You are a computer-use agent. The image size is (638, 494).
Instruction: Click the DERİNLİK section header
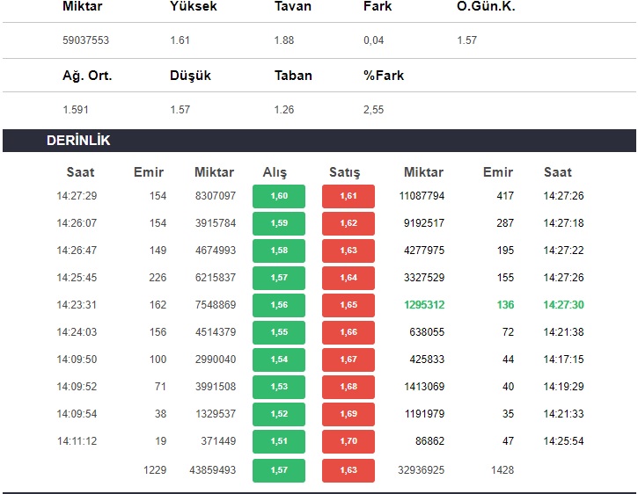pos(319,141)
